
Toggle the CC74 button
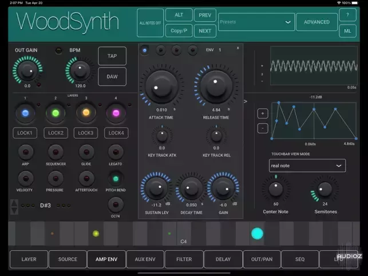pos(116,204)
